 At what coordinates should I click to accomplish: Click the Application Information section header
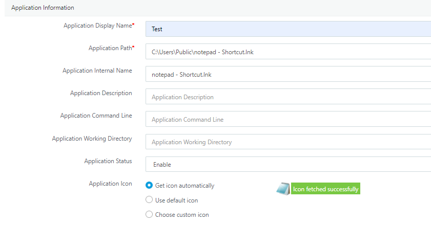[43, 8]
